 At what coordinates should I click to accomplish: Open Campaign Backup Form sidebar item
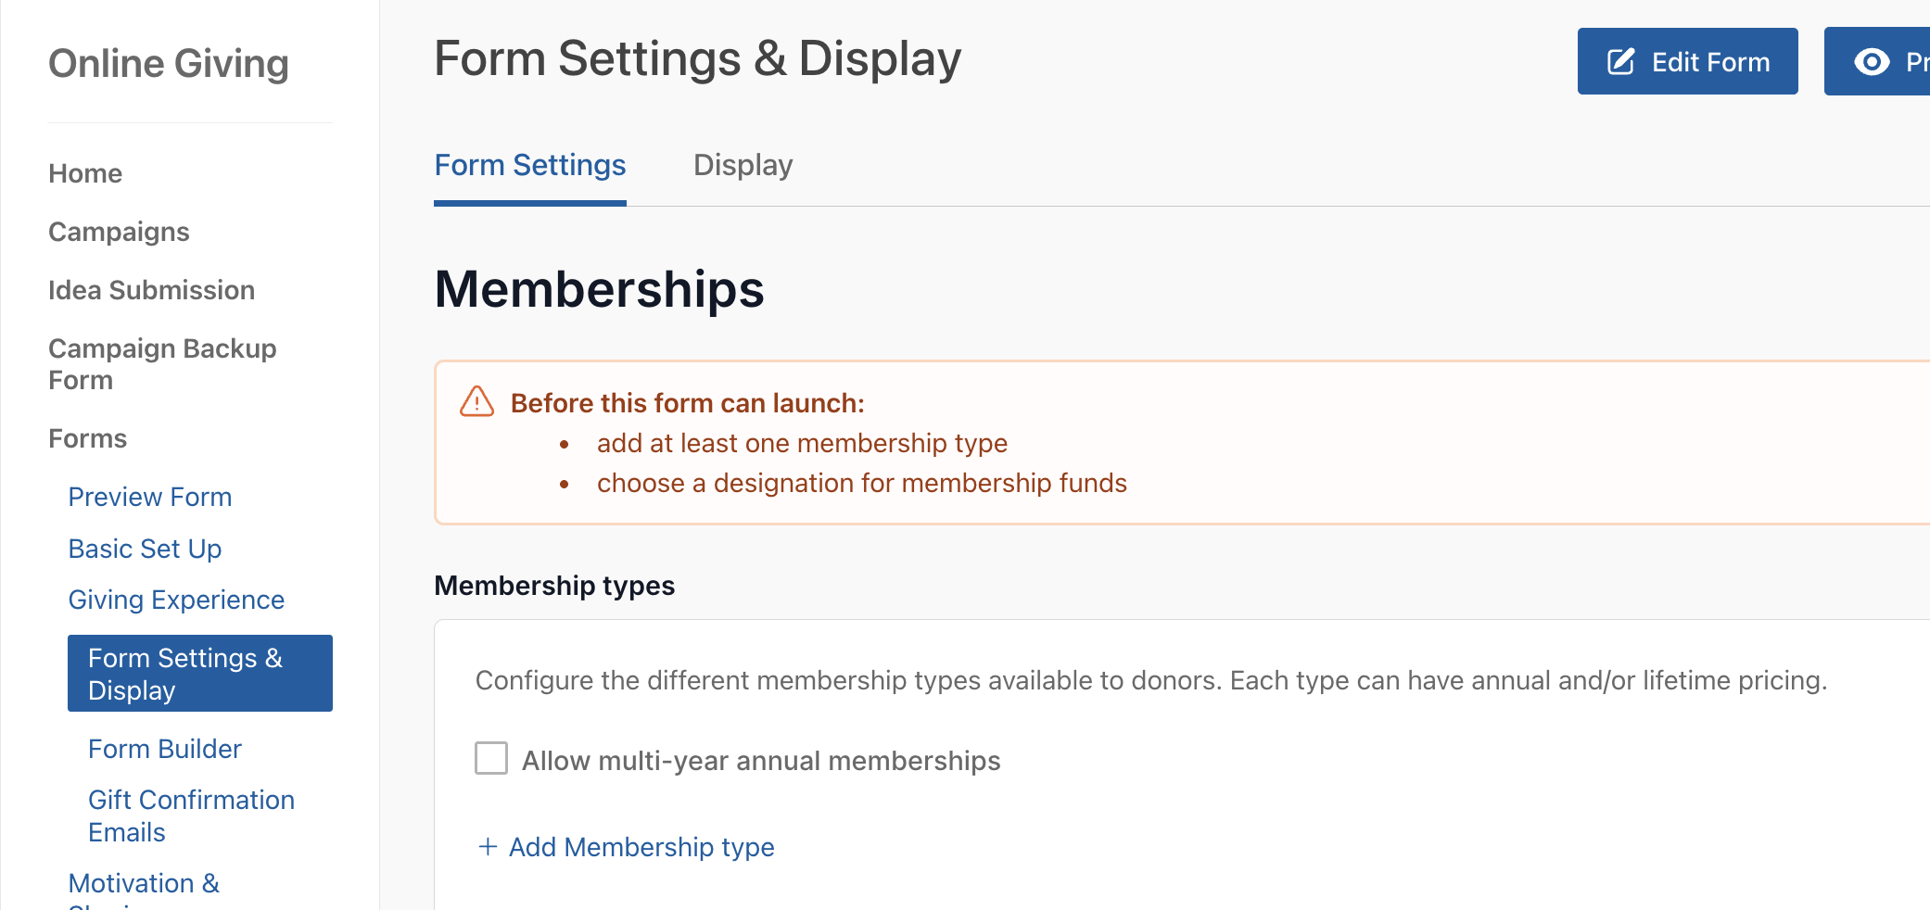[162, 364]
